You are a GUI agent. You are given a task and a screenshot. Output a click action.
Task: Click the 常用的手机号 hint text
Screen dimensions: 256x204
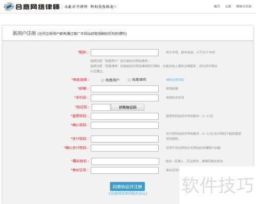[175, 98]
